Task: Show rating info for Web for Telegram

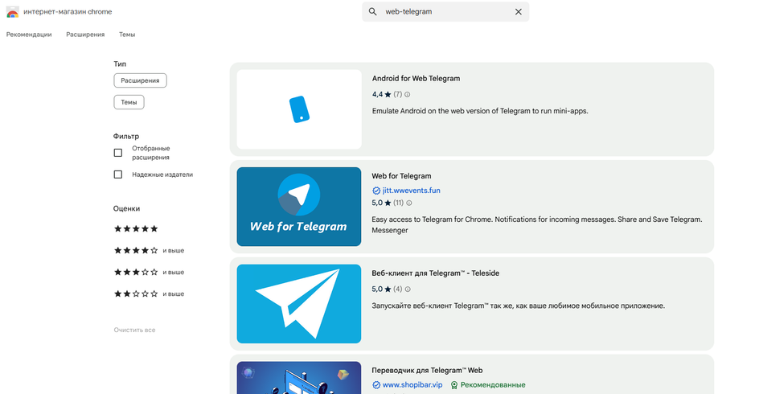Action: tap(409, 203)
